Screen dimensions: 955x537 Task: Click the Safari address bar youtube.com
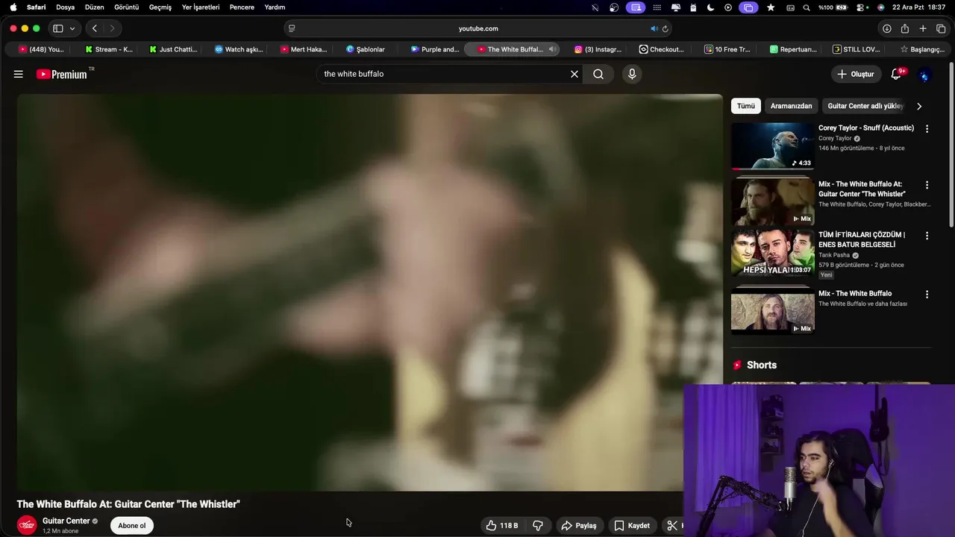[x=478, y=28]
